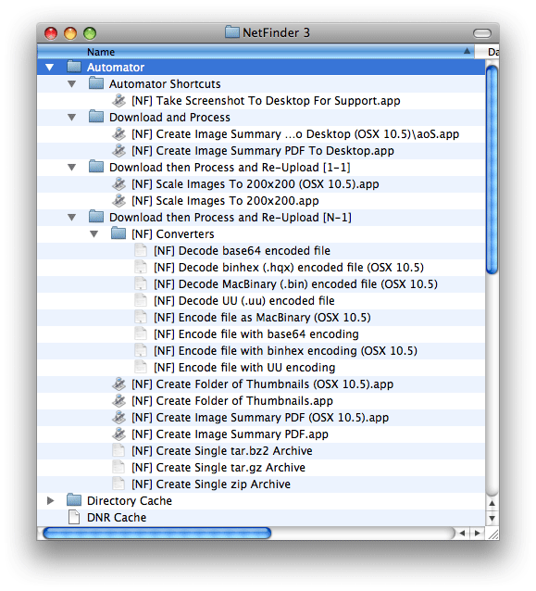Click the blue vertical scroll thumb
The width and height of the screenshot is (536, 591).
492,170
